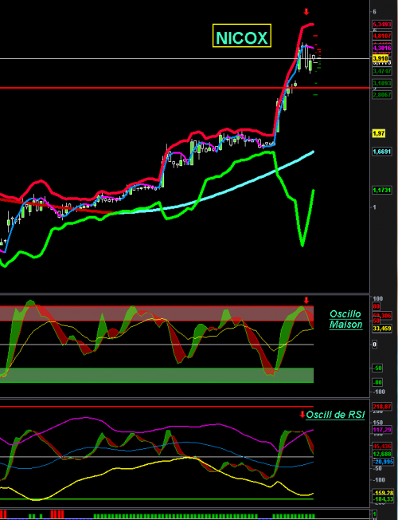Click the red horizontal resistance line
This screenshot has width=398, height=520.
(185, 88)
